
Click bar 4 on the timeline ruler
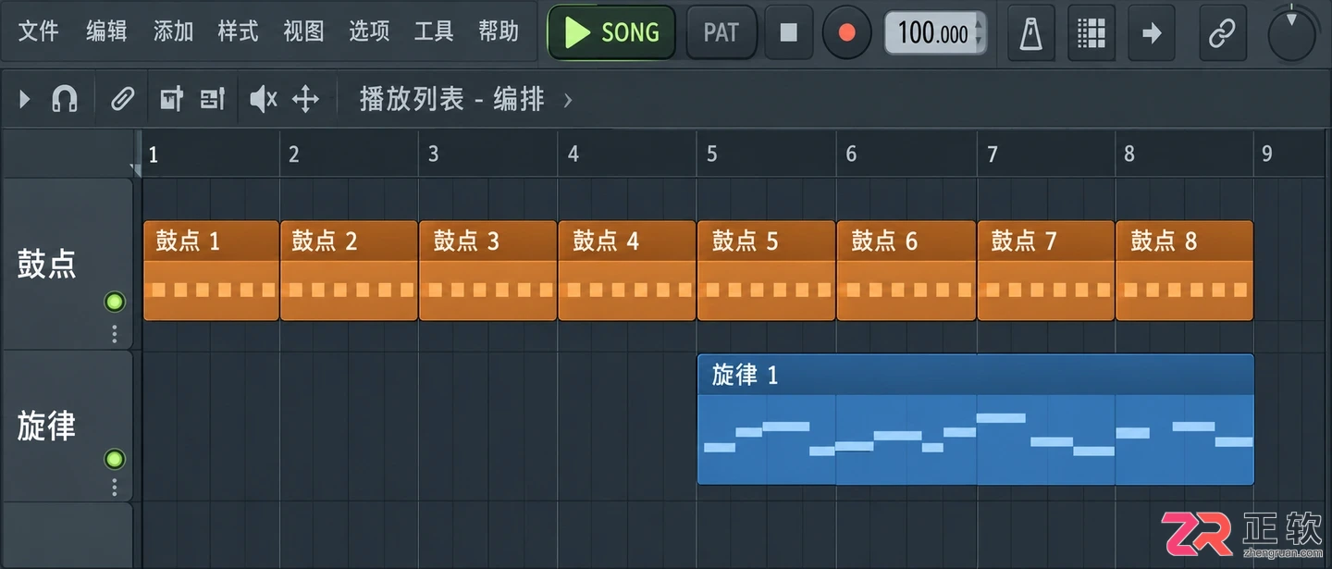pos(573,155)
